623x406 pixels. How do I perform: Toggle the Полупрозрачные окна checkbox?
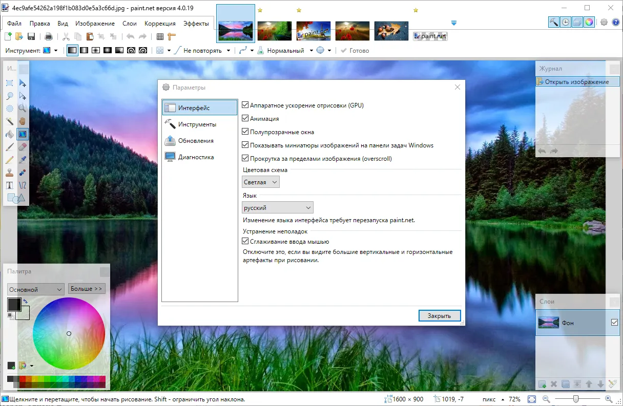[245, 132]
